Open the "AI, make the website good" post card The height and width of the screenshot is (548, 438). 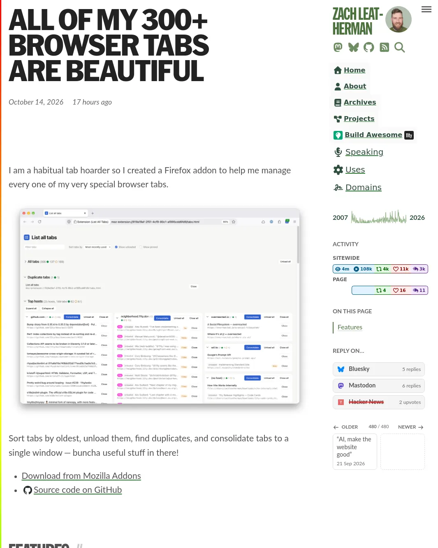(x=355, y=452)
